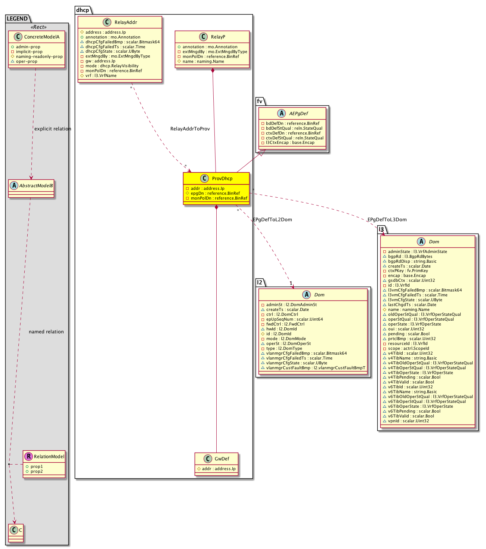Click the RelayP class circle icon
The image size is (486, 549).
pyautogui.click(x=203, y=37)
